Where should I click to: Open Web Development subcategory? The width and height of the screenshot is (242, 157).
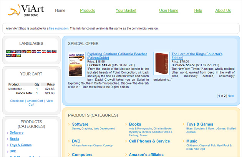(104, 129)
